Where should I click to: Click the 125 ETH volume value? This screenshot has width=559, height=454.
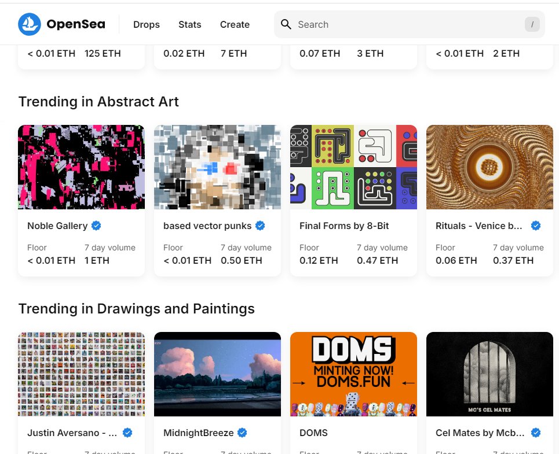[103, 53]
